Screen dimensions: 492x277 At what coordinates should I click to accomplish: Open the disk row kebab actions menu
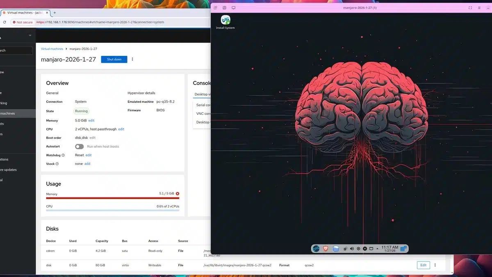click(x=435, y=265)
